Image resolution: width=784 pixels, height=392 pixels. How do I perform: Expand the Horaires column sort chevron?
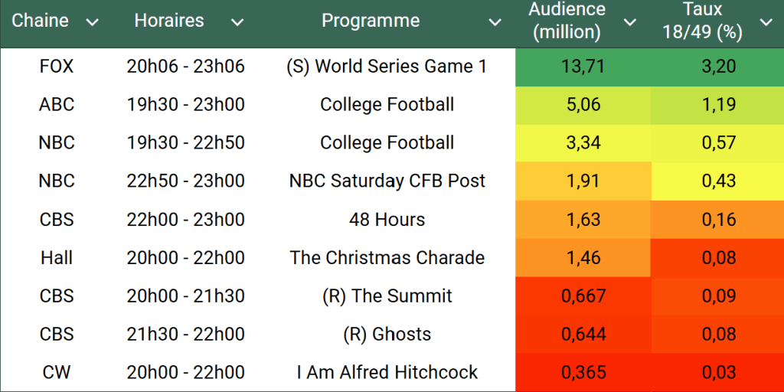(x=237, y=22)
